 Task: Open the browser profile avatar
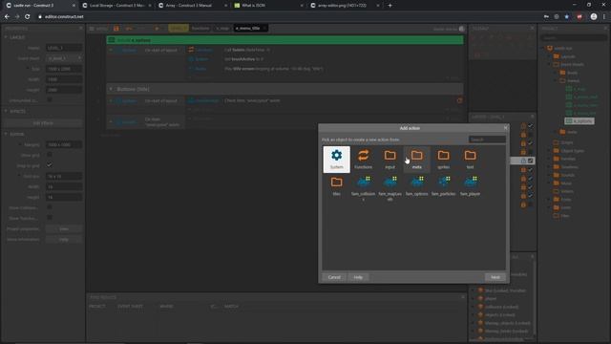point(594,17)
